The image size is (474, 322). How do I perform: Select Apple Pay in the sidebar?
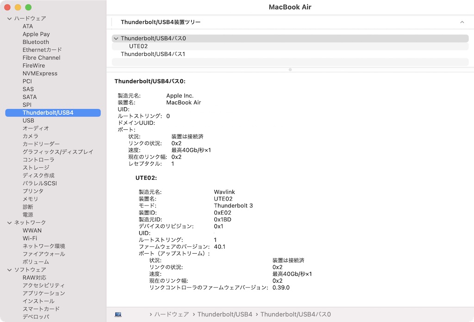pos(36,34)
